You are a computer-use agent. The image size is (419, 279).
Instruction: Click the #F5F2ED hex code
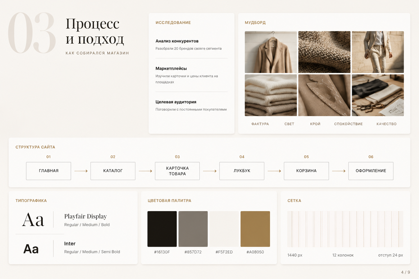[x=224, y=252]
